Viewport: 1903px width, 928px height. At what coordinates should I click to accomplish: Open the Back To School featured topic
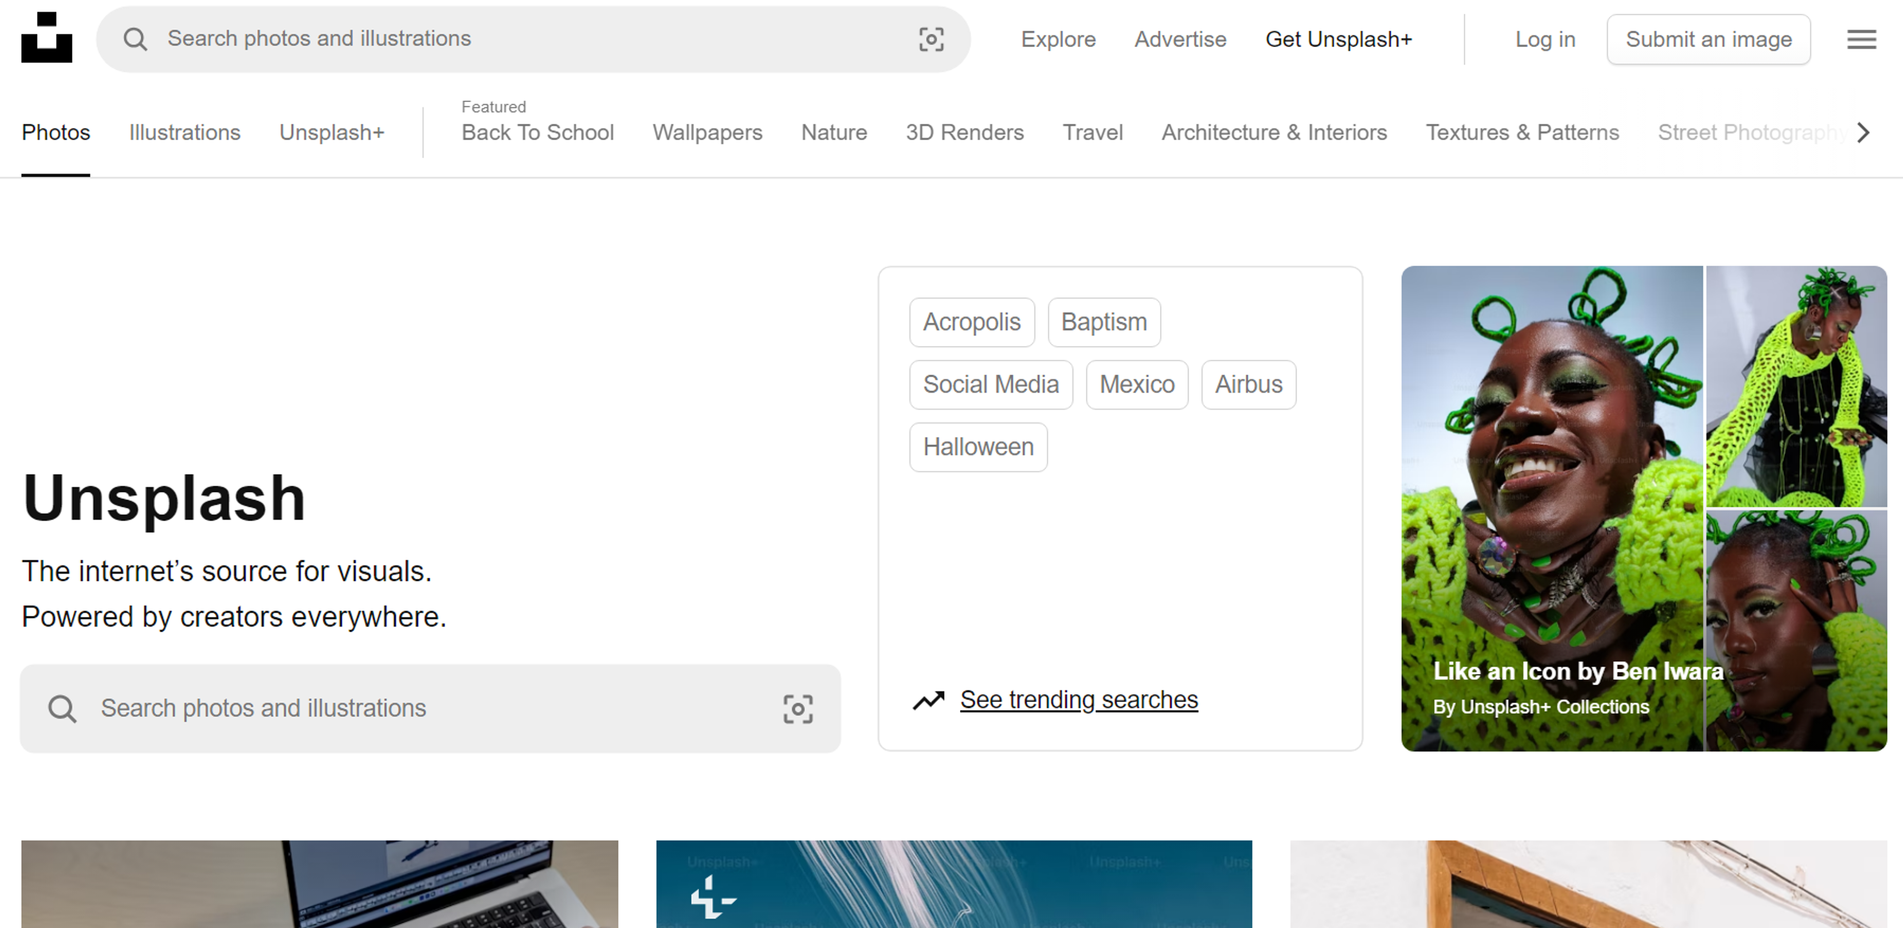(537, 132)
